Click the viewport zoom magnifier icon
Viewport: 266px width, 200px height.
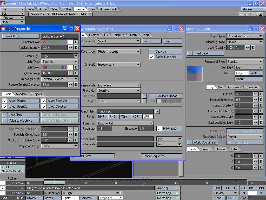[256, 14]
